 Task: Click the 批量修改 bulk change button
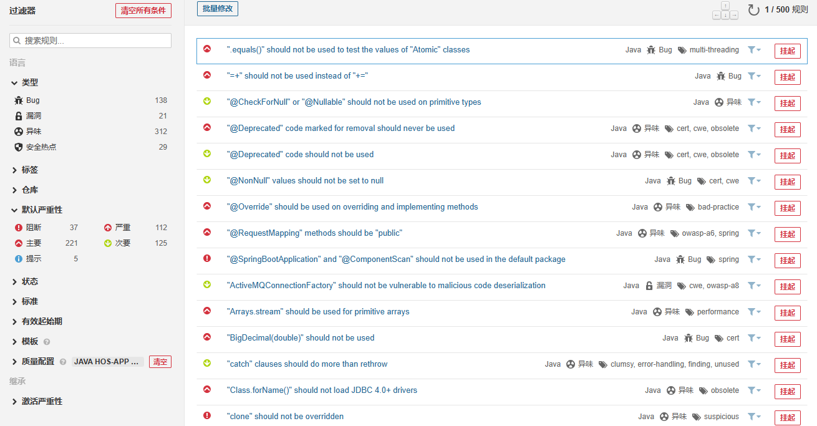coord(217,9)
